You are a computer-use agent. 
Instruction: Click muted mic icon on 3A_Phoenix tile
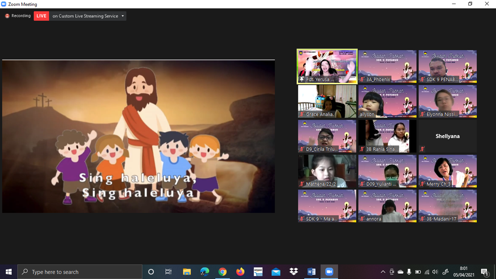[362, 79]
